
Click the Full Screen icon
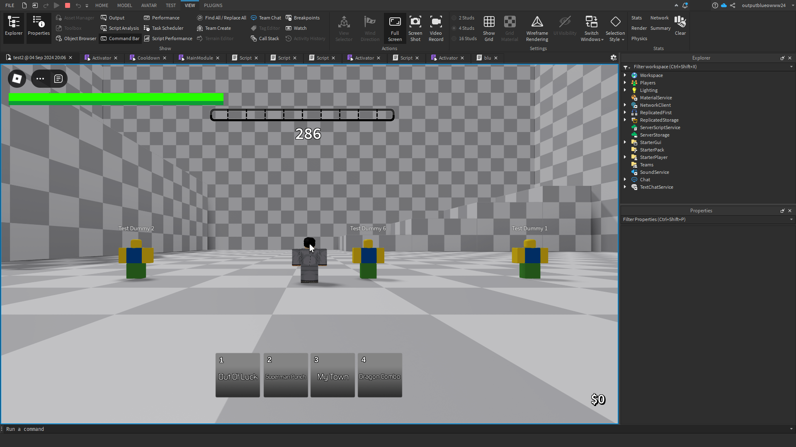click(x=395, y=23)
